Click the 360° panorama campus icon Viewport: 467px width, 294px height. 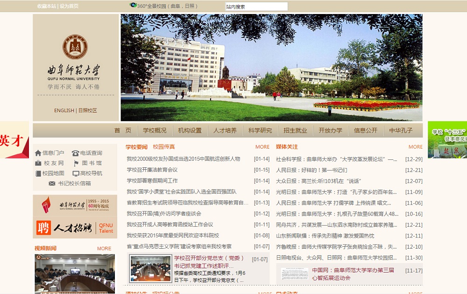133,5
